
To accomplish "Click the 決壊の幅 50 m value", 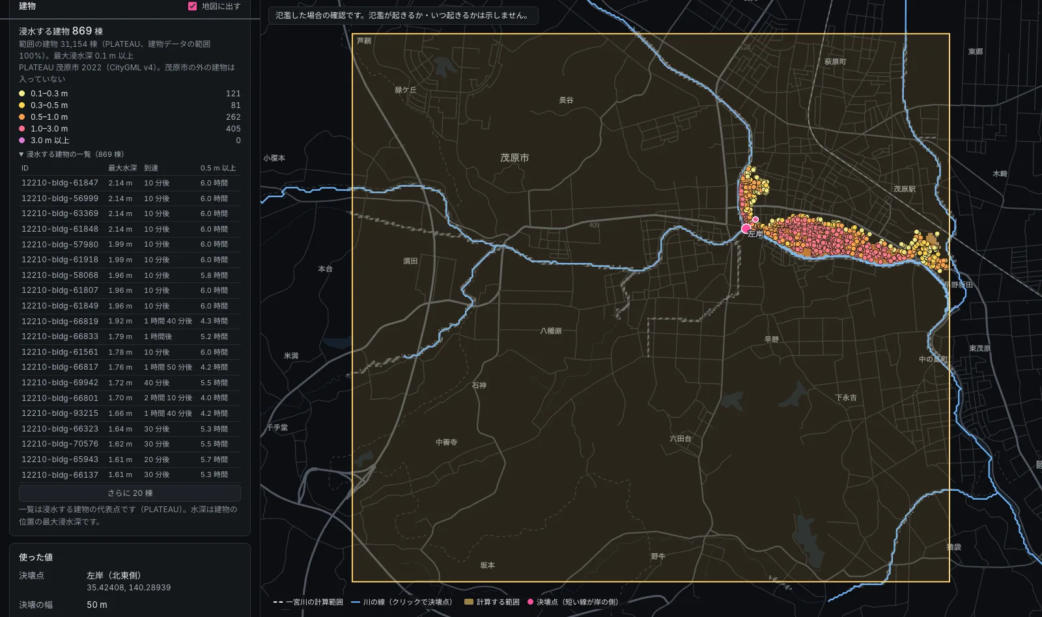I will (97, 605).
